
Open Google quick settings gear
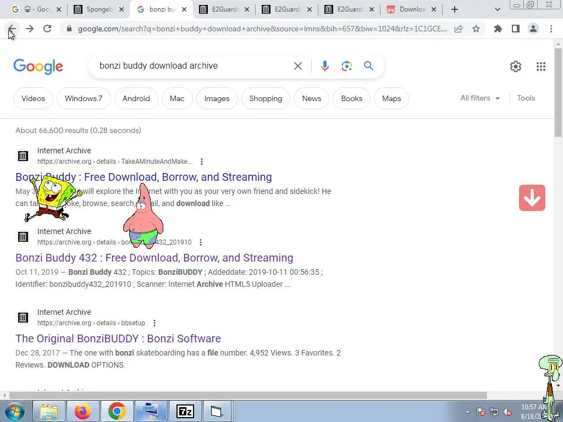[x=516, y=66]
